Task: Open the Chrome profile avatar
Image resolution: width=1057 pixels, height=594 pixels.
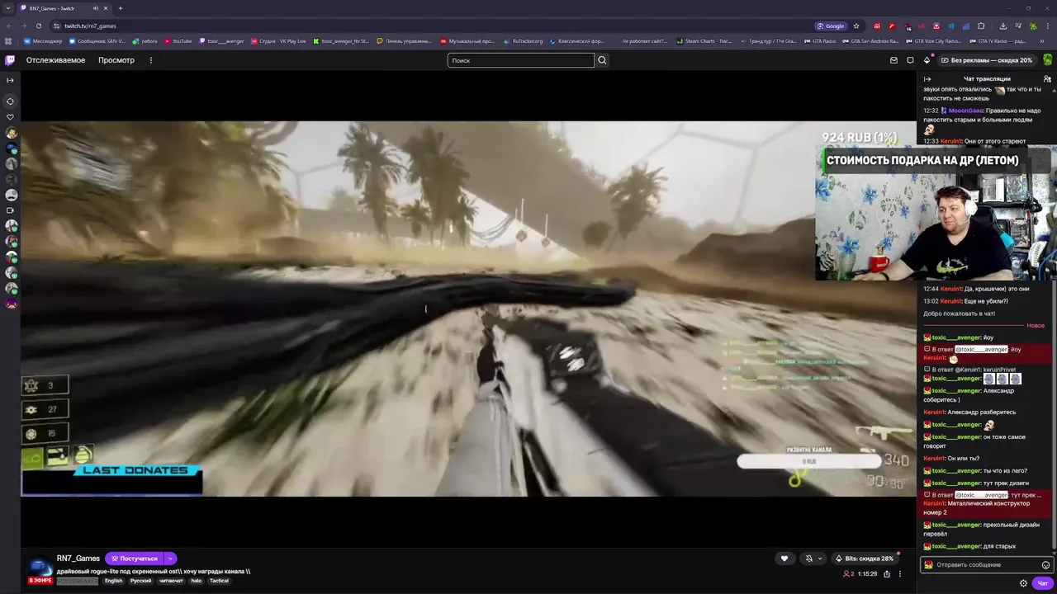Action: coord(1032,26)
